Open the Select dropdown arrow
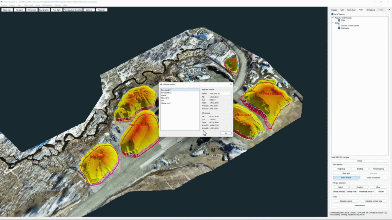The width and height of the screenshot is (392, 220). coord(349,187)
